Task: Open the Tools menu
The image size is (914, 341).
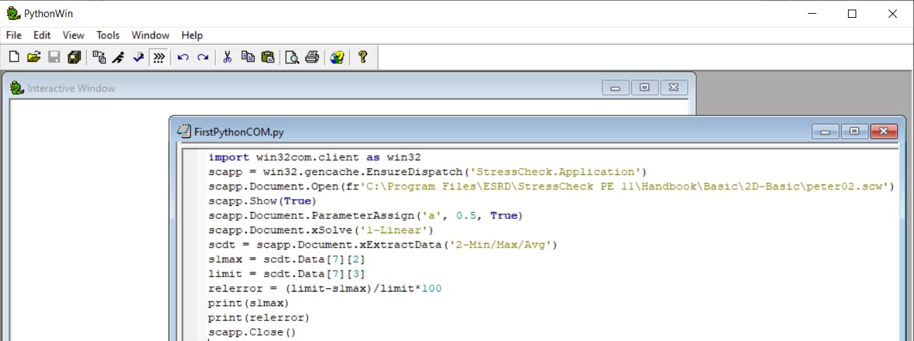Action: (x=108, y=35)
